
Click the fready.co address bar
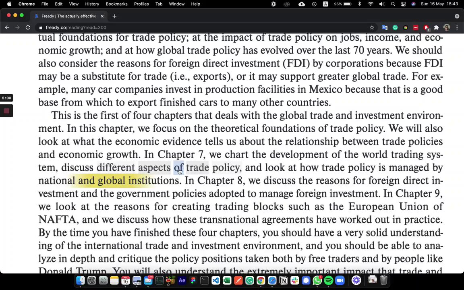204,27
